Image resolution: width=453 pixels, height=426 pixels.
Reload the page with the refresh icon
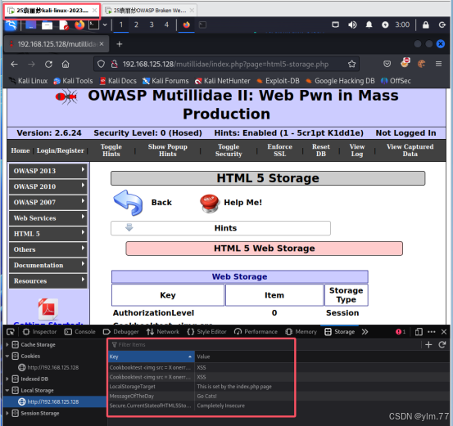48,64
